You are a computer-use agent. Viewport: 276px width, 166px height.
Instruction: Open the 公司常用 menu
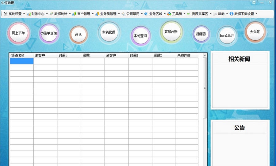pyautogui.click(x=133, y=14)
